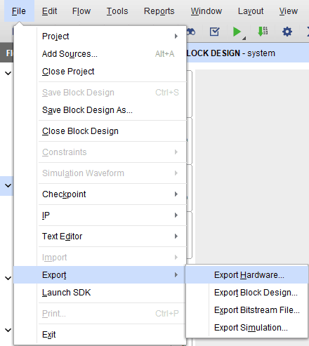Screen dimensions: 309x346
Task: Click the binoculars find toolbar icon
Action: pyautogui.click(x=191, y=32)
